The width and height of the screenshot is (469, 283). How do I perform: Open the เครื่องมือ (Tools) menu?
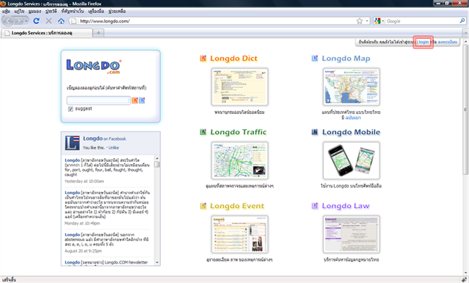(96, 11)
